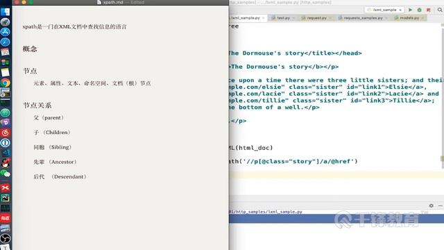Image resolution: width=444 pixels, height=250 pixels.
Task: Open Finder from the dock
Action: click(5, 12)
